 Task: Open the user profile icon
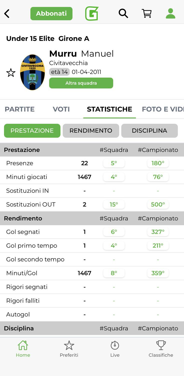[x=170, y=14]
